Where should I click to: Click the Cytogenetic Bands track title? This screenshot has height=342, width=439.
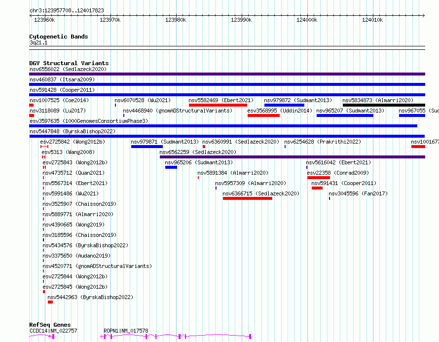[59, 37]
